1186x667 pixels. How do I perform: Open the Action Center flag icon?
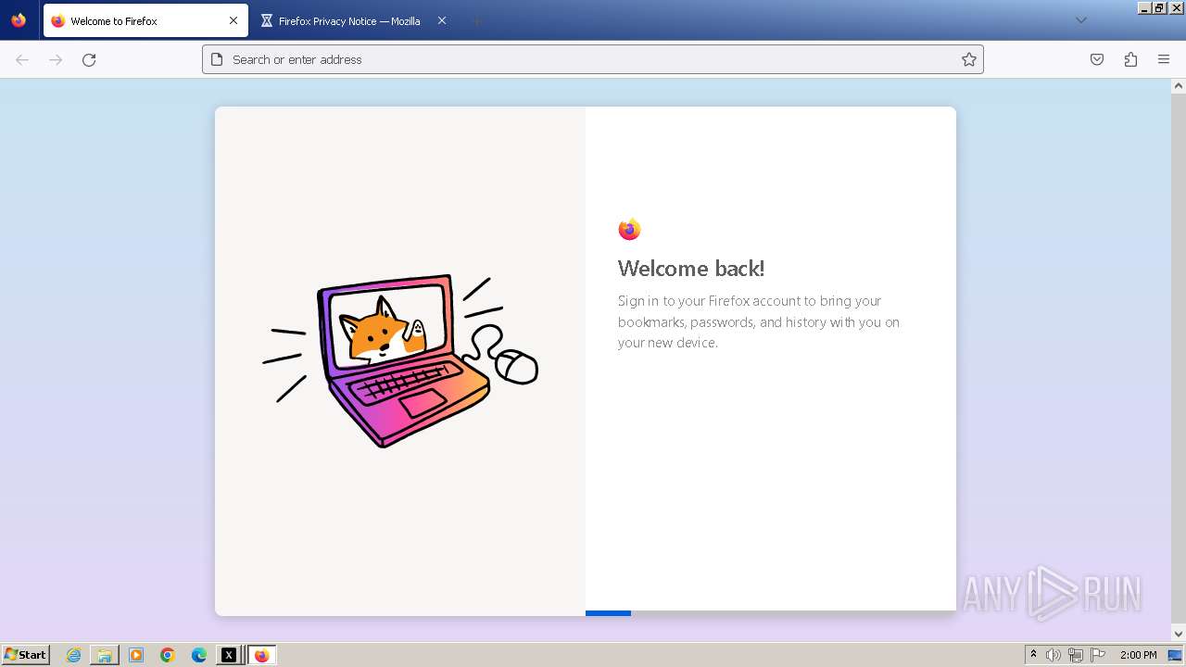pyautogui.click(x=1098, y=655)
